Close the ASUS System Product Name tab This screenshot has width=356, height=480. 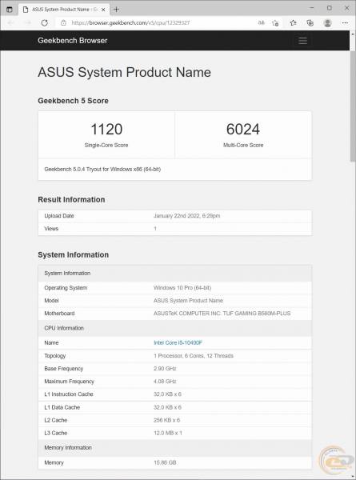103,10
